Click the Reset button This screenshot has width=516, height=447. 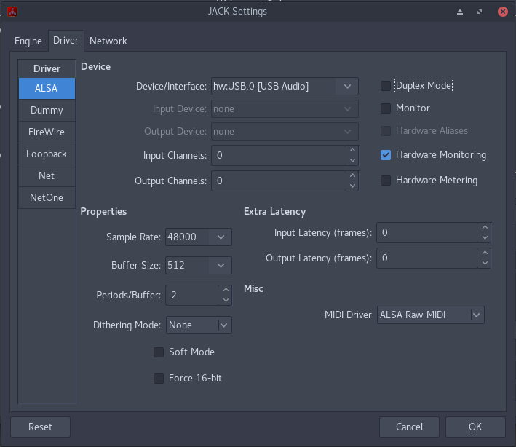40,427
